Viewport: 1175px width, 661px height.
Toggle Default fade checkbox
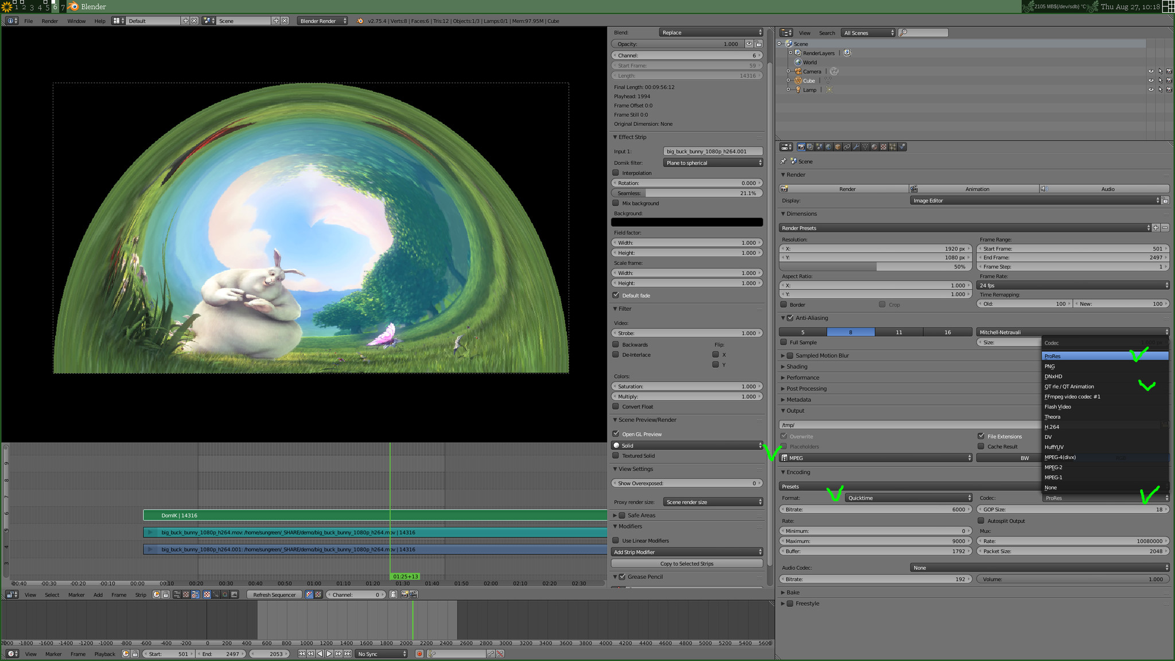point(616,295)
